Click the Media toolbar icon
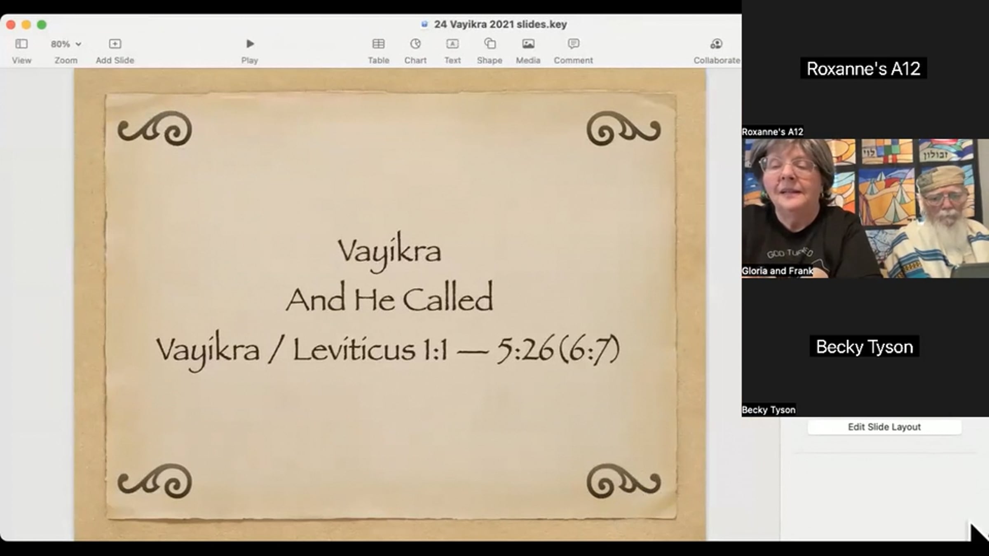The width and height of the screenshot is (989, 556). tap(528, 44)
